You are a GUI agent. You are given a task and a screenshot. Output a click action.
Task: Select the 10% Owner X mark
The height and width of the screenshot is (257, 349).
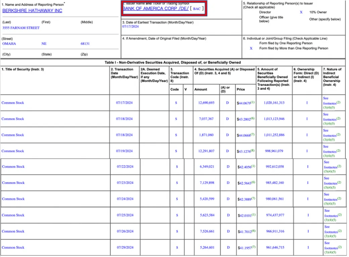point(301,12)
